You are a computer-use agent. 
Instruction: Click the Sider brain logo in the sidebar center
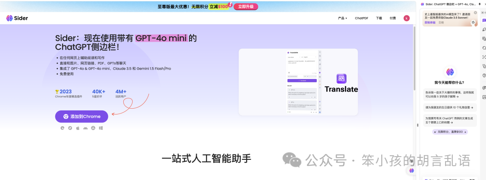click(x=450, y=72)
